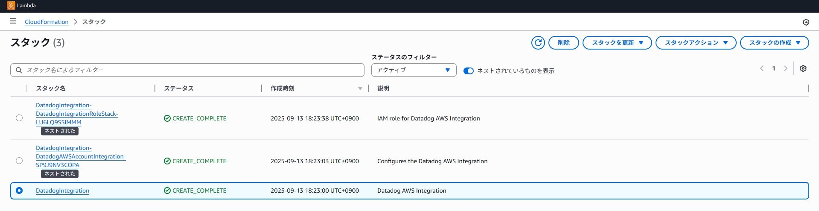
Task: Click the ネストされた badge under LU6LQ9SSIMMM
Action: (60, 131)
